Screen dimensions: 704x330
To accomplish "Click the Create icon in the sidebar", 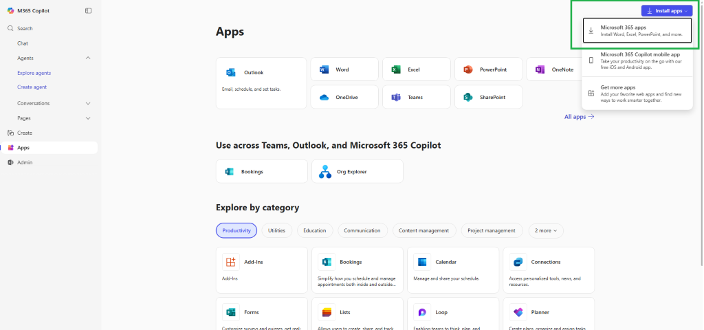I will pos(10,133).
